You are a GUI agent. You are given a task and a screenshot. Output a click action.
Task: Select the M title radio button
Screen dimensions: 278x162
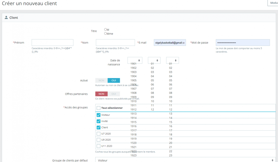click(105, 29)
